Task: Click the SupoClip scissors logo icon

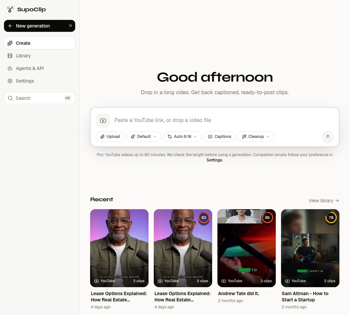Action: coord(10,9)
